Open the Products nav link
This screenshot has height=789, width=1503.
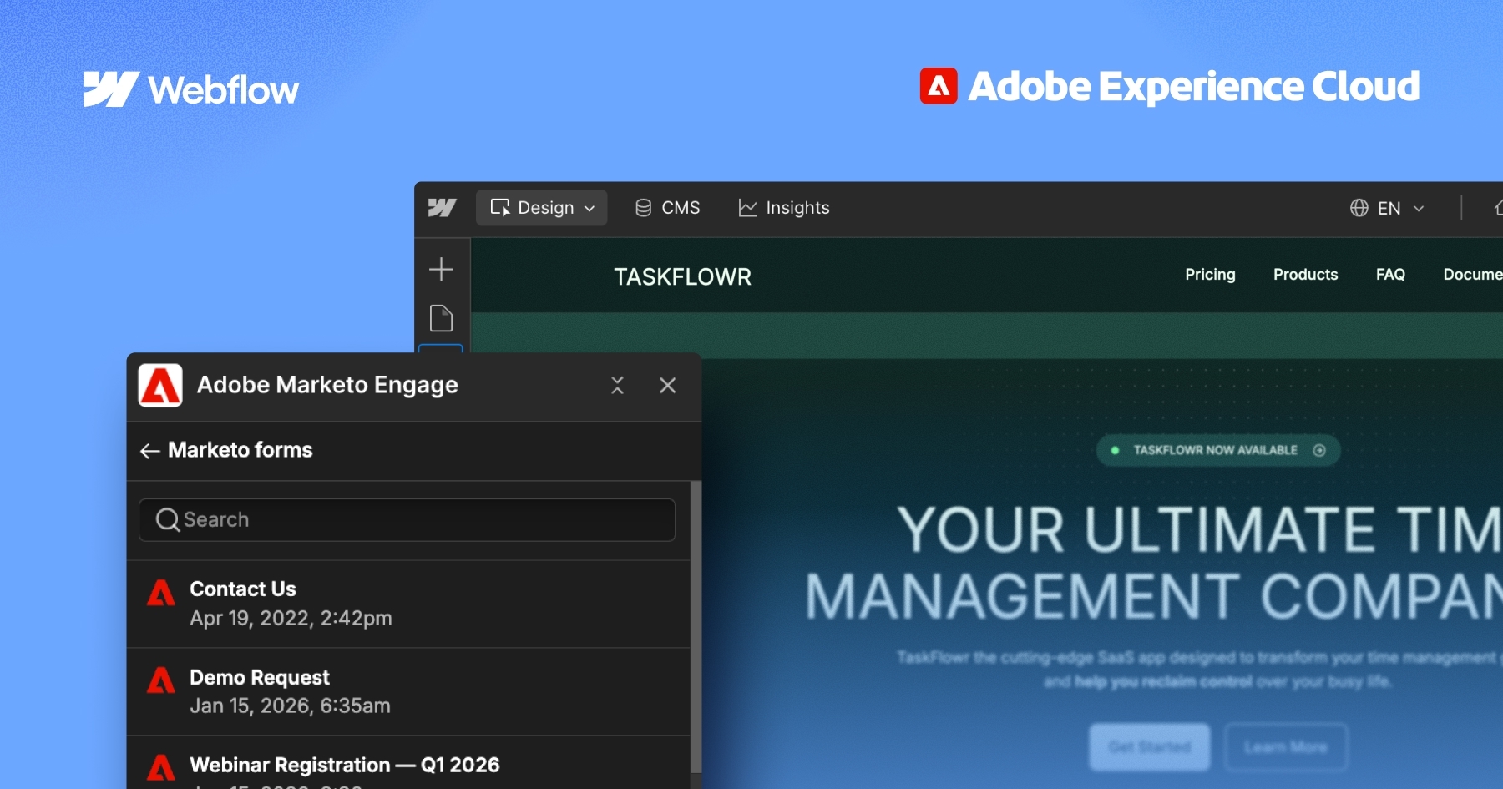[x=1305, y=275]
